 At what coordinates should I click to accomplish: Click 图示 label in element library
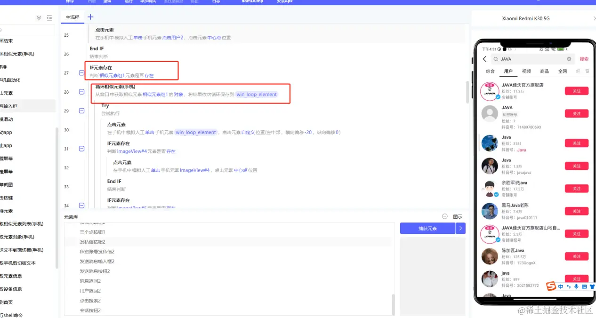458,217
